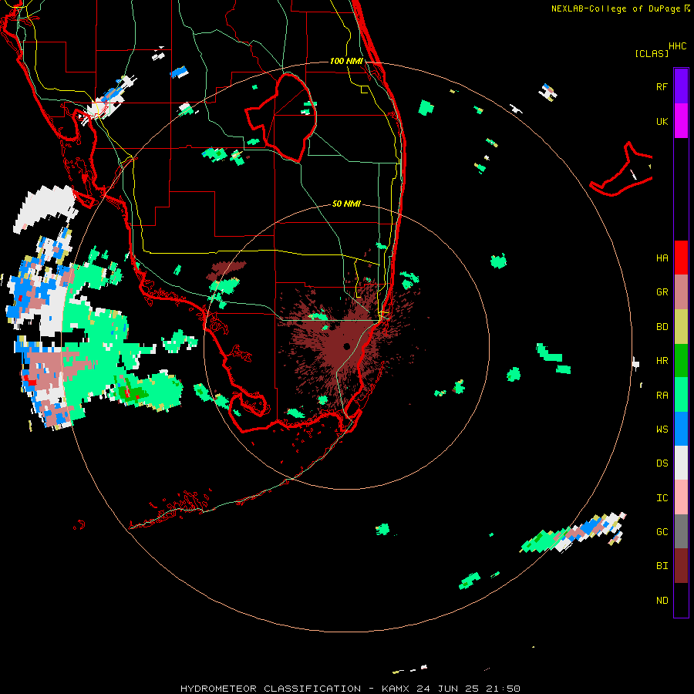Screen dimensions: 694x694
Task: Click the 100 NMI range ring label
Action: (346, 61)
